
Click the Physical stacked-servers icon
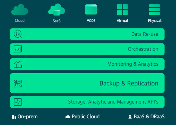tap(155, 10)
